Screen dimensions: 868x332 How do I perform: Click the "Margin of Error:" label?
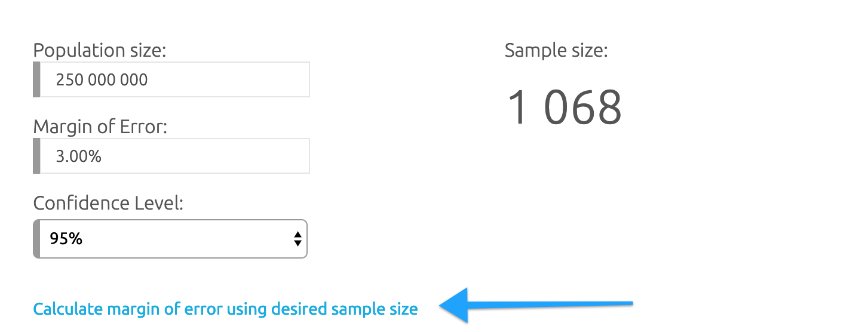click(x=100, y=127)
